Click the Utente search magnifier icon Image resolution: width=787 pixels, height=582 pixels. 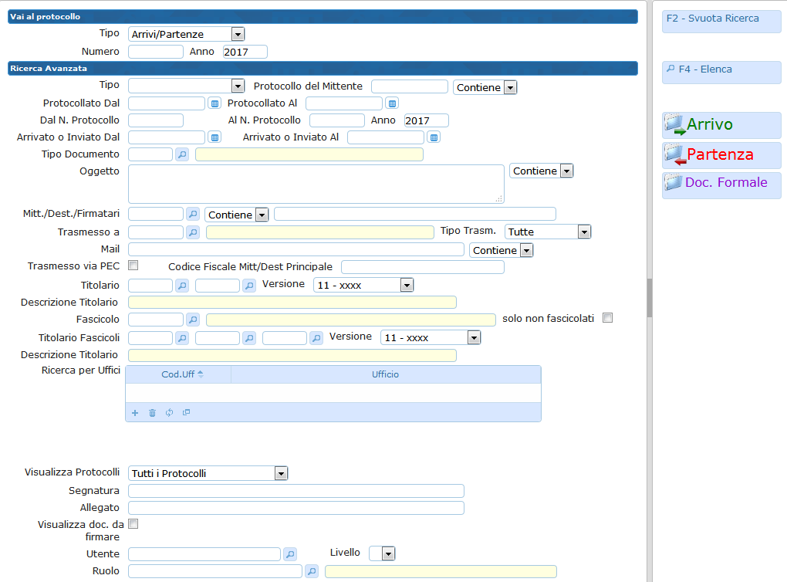(x=290, y=553)
